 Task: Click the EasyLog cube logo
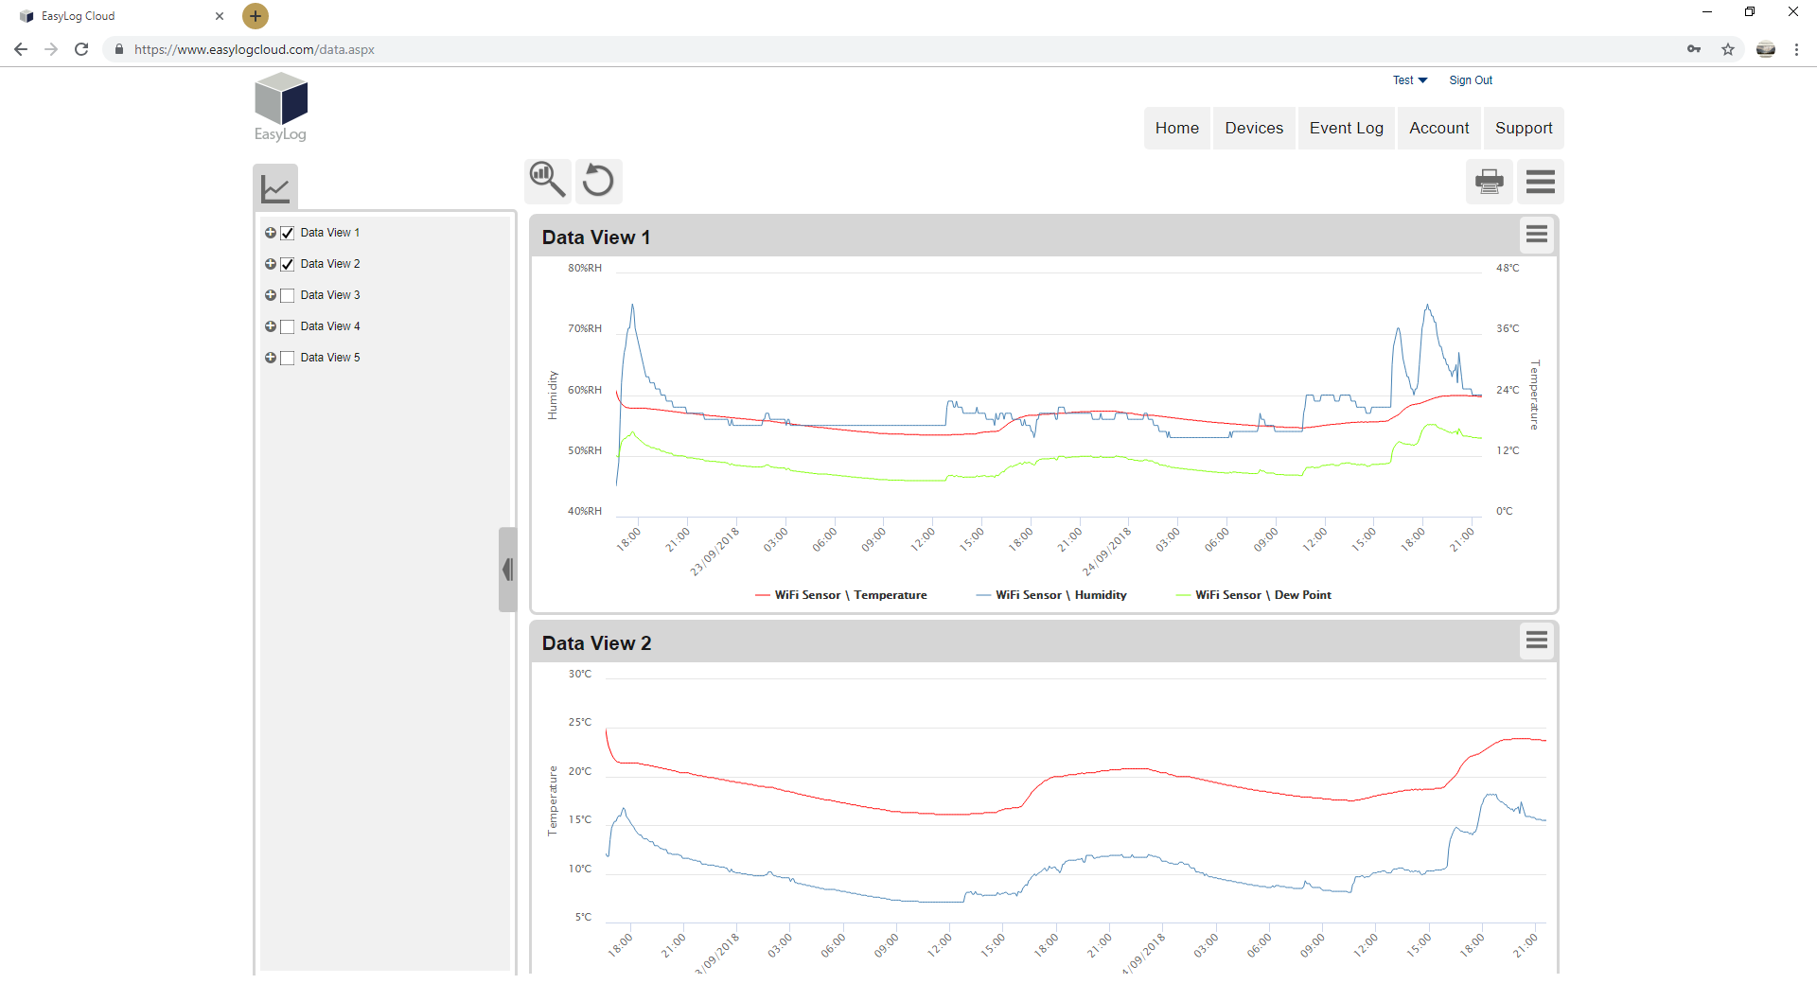click(x=281, y=107)
